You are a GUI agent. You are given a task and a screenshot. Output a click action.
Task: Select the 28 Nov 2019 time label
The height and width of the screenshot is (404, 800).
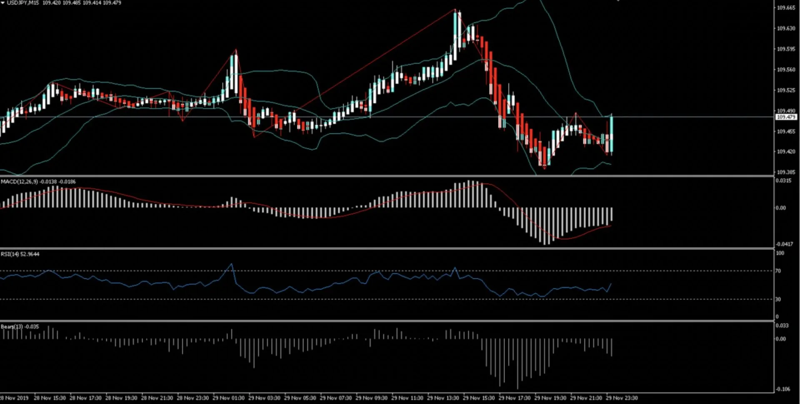pyautogui.click(x=14, y=398)
